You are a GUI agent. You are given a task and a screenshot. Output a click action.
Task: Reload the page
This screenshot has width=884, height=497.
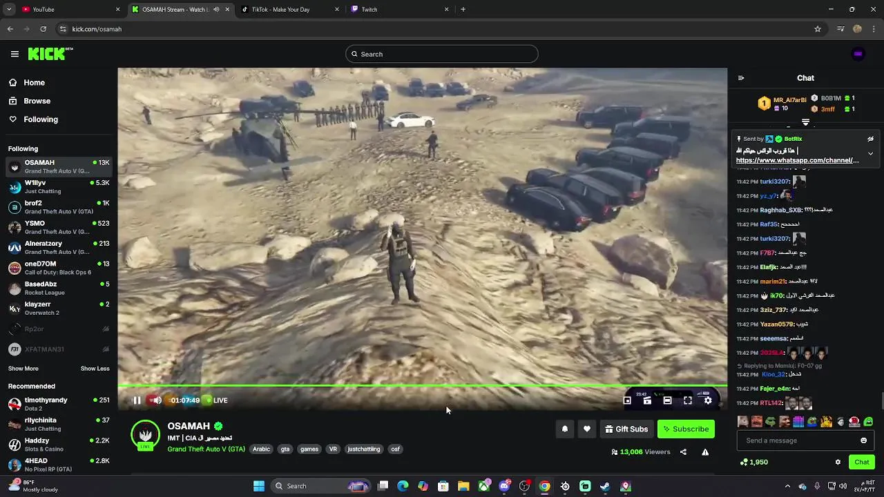(43, 29)
